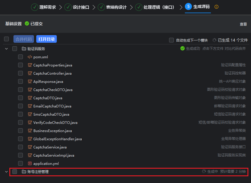
Task: Open GlobalExceptionHandler.java in the file list
Action: coord(57,139)
